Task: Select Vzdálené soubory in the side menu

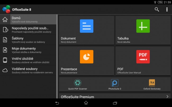Action: click(28, 70)
